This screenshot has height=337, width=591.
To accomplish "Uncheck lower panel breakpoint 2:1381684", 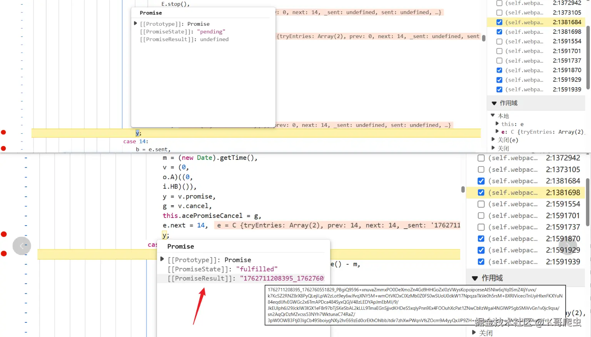I will pyautogui.click(x=481, y=181).
